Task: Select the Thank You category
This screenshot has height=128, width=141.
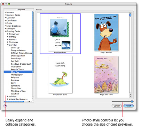Action: [16, 88]
